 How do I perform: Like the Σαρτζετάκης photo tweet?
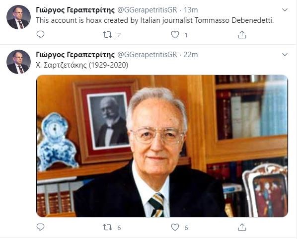[x=175, y=227]
